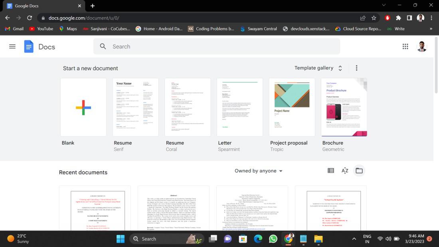Click the taskbar Search box

[x=167, y=239]
